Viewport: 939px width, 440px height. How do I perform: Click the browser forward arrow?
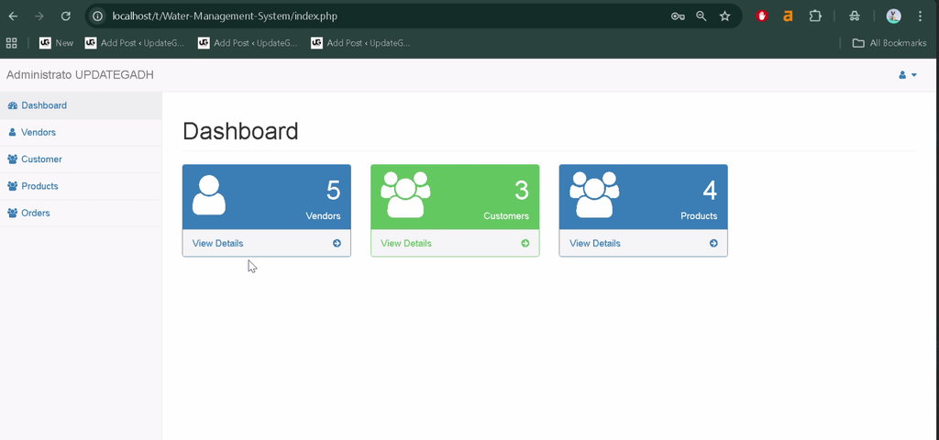39,16
